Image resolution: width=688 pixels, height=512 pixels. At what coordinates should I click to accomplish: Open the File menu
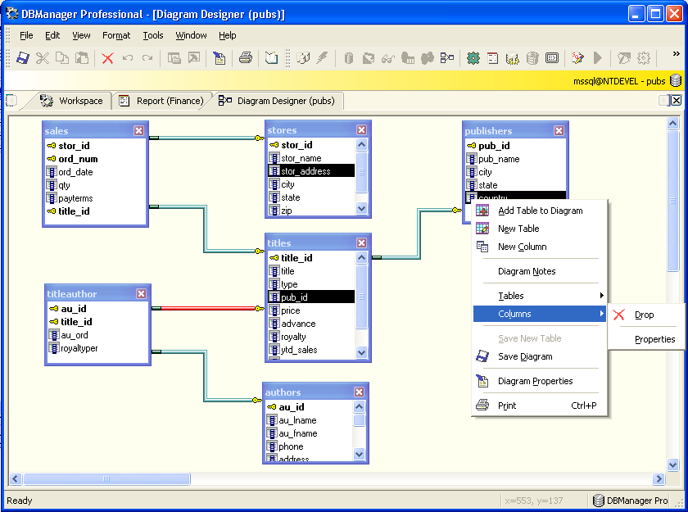[x=26, y=35]
